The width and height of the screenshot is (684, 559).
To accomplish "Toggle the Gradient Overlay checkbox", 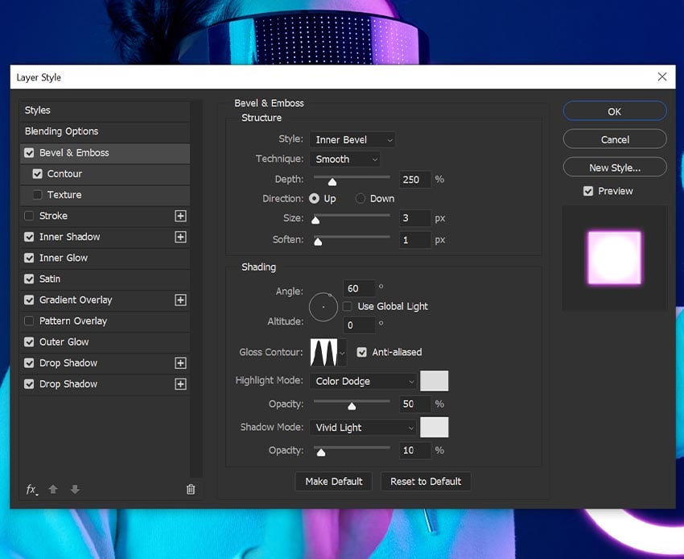I will pos(29,300).
